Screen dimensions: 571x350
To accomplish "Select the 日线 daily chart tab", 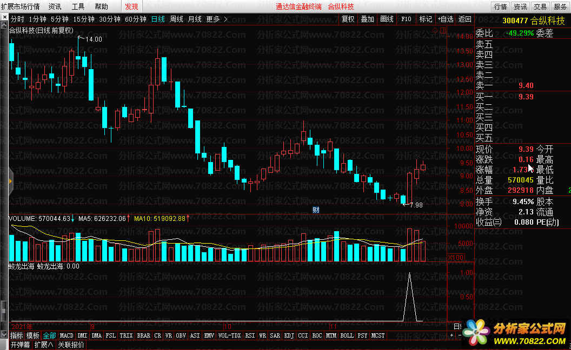I will [158, 19].
